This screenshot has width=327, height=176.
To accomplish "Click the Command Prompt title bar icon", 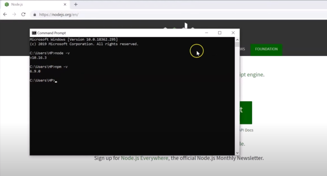I will click(34, 33).
